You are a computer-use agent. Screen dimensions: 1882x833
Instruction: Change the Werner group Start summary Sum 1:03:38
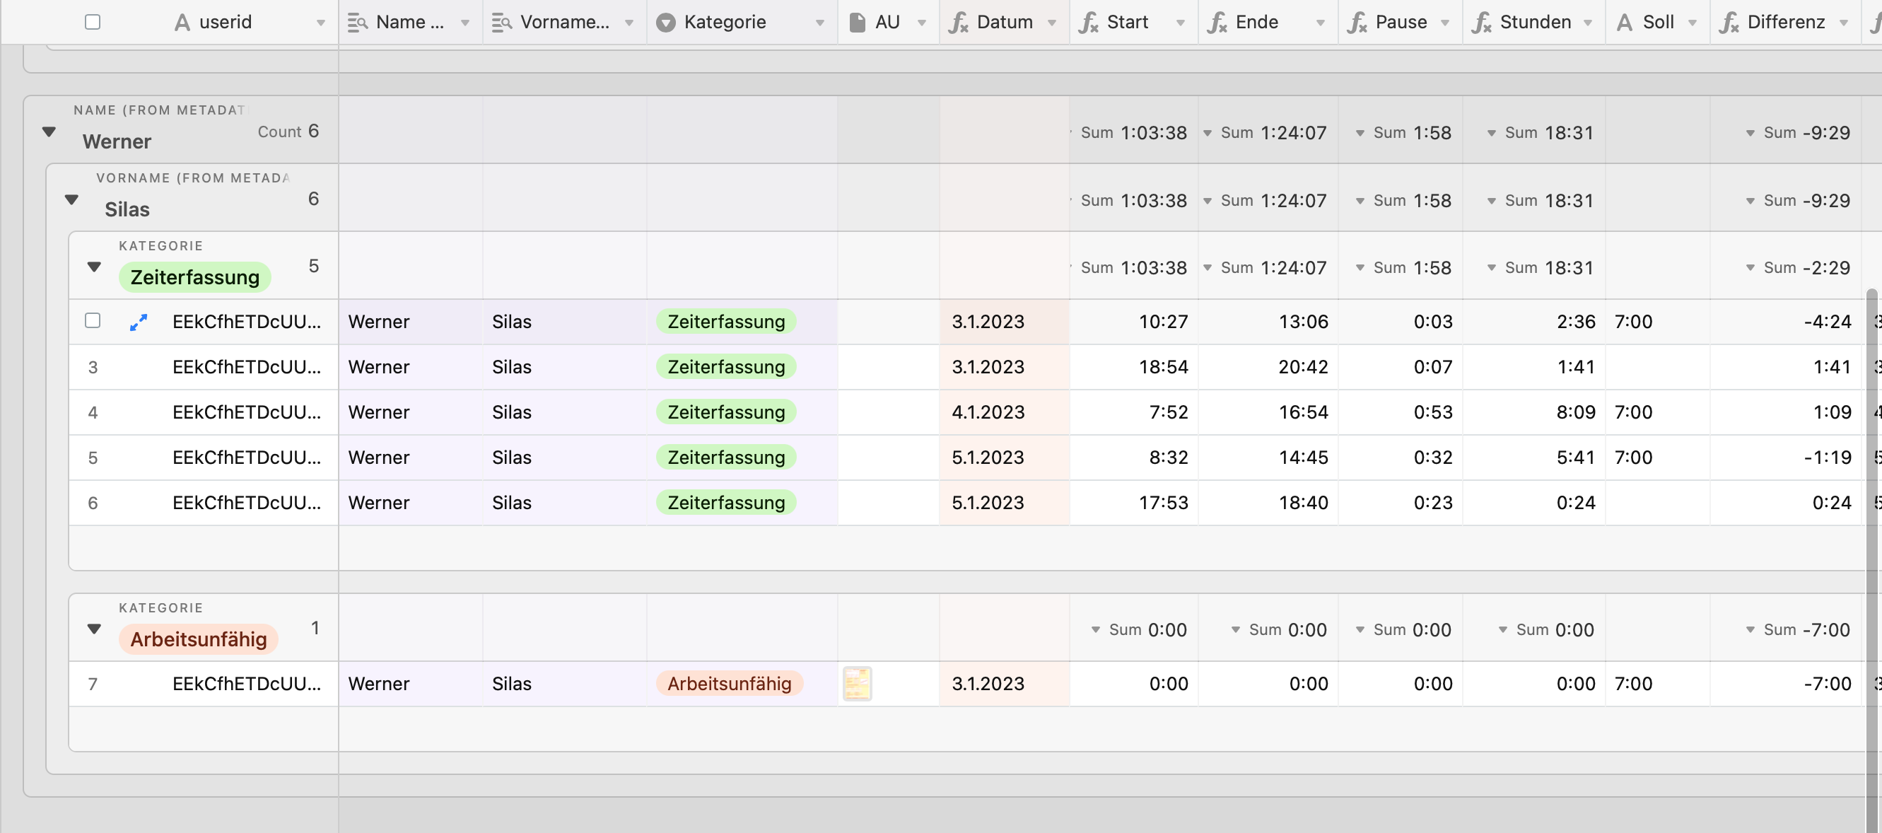(1133, 133)
